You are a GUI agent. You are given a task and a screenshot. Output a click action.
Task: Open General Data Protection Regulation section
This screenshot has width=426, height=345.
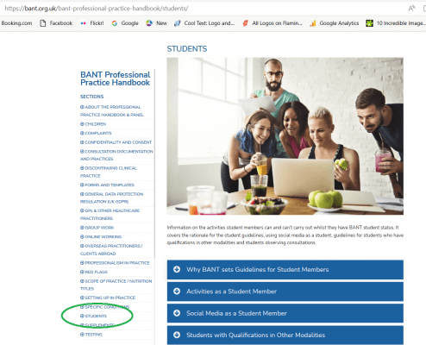(111, 198)
